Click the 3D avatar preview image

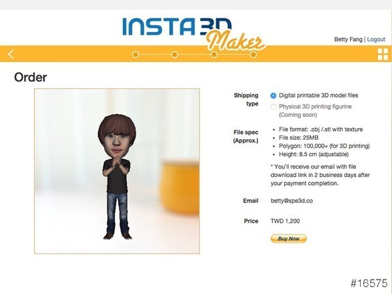click(117, 171)
